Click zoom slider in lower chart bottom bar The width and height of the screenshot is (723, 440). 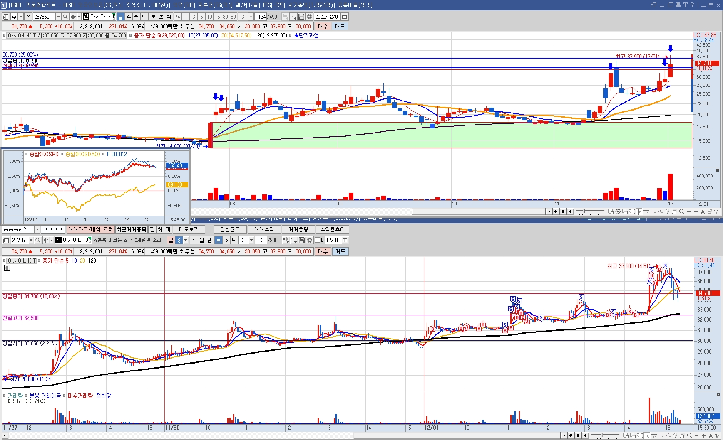point(605,435)
